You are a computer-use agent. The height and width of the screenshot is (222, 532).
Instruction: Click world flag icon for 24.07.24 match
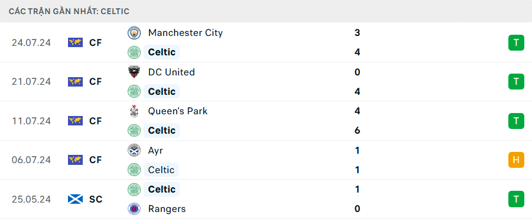[x=75, y=42]
